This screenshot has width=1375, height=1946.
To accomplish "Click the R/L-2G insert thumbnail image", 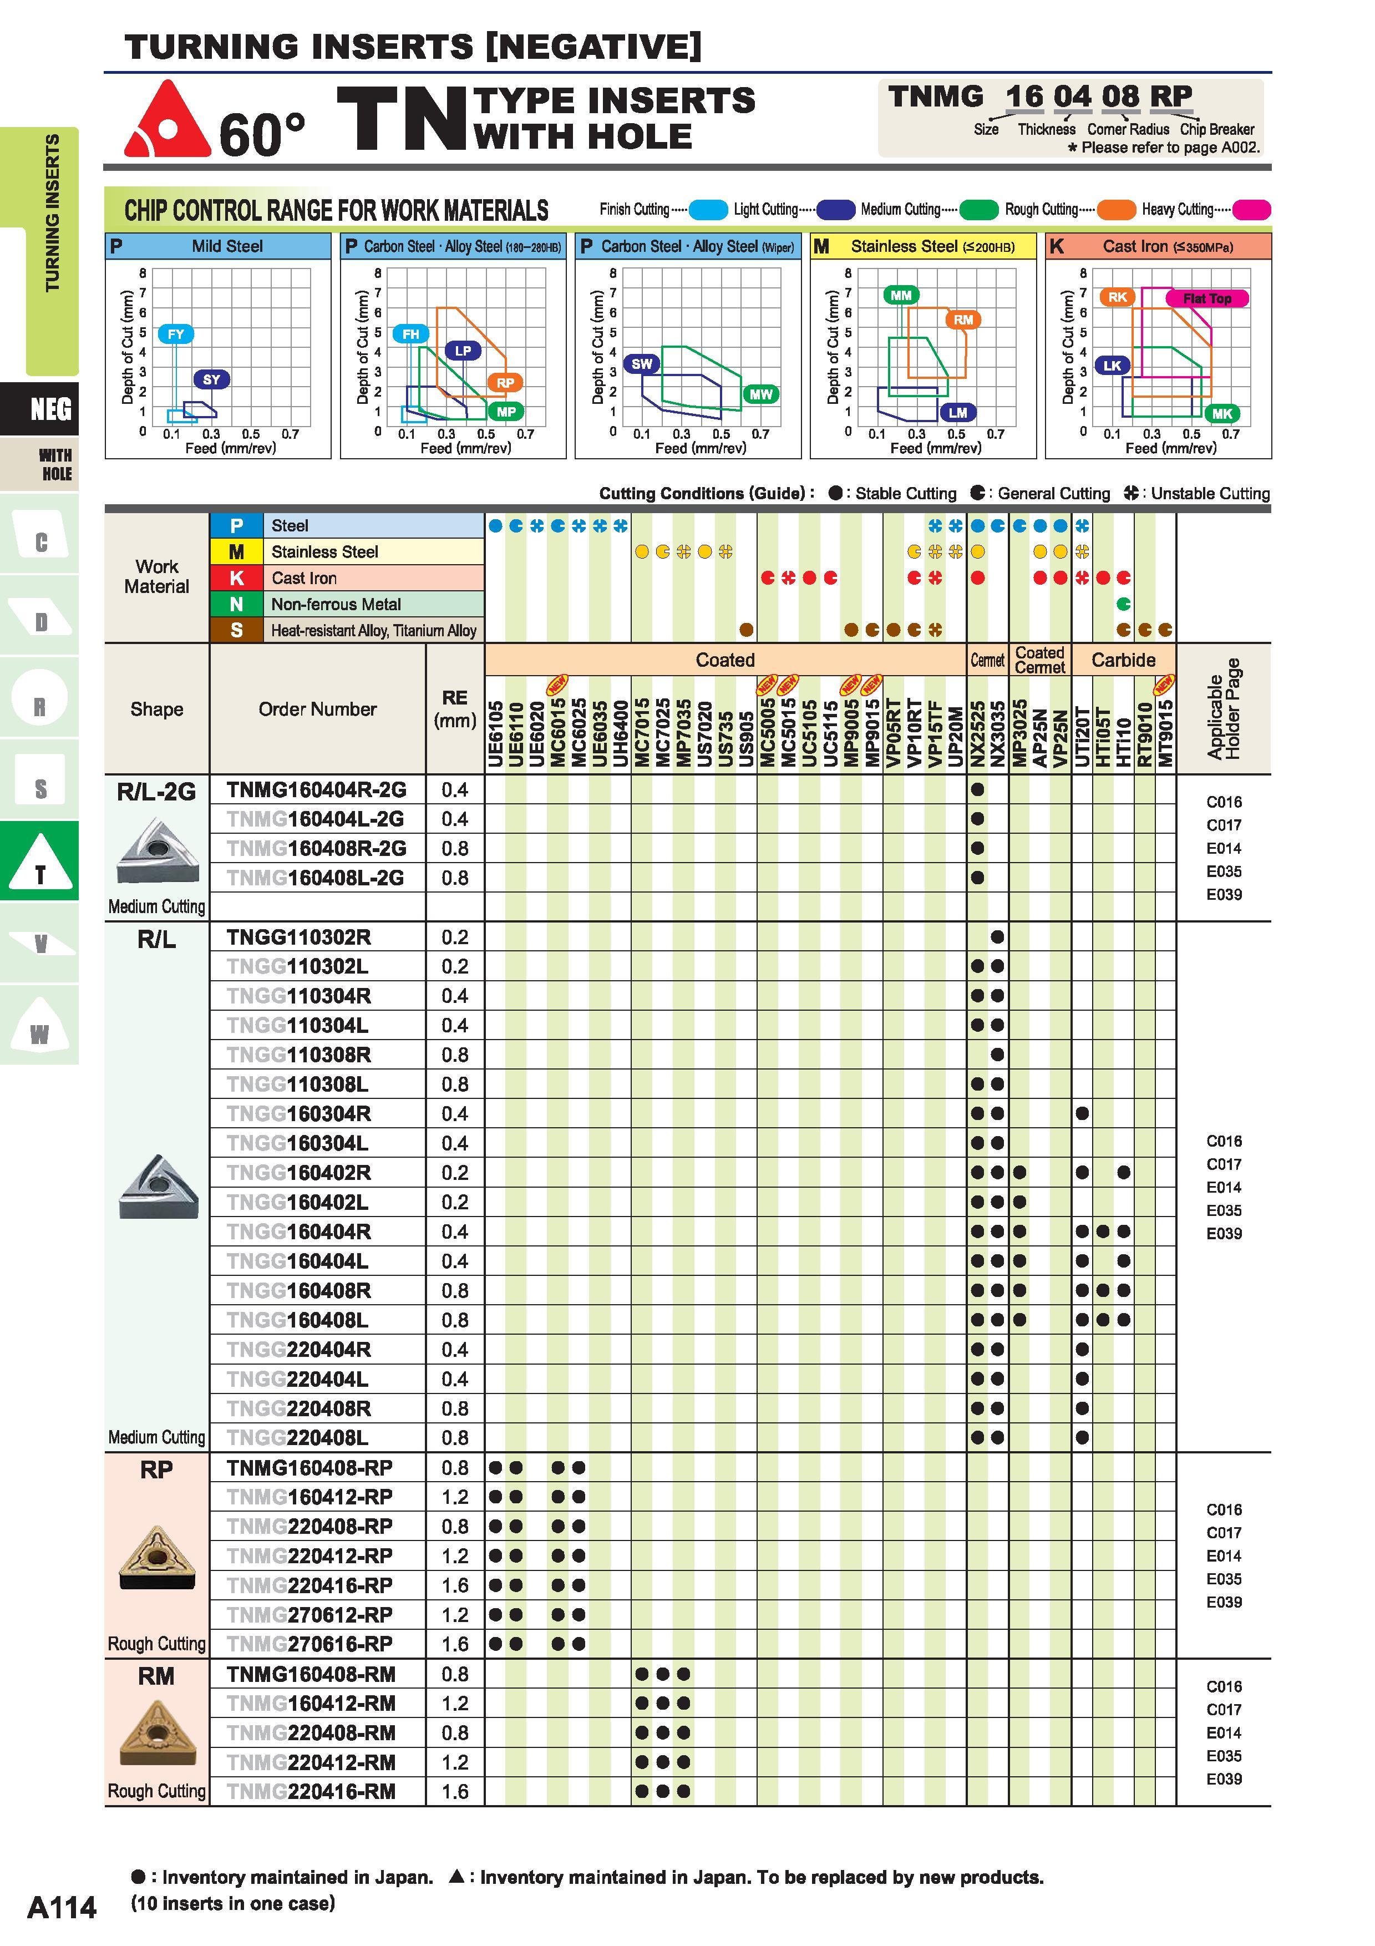I will [x=158, y=849].
